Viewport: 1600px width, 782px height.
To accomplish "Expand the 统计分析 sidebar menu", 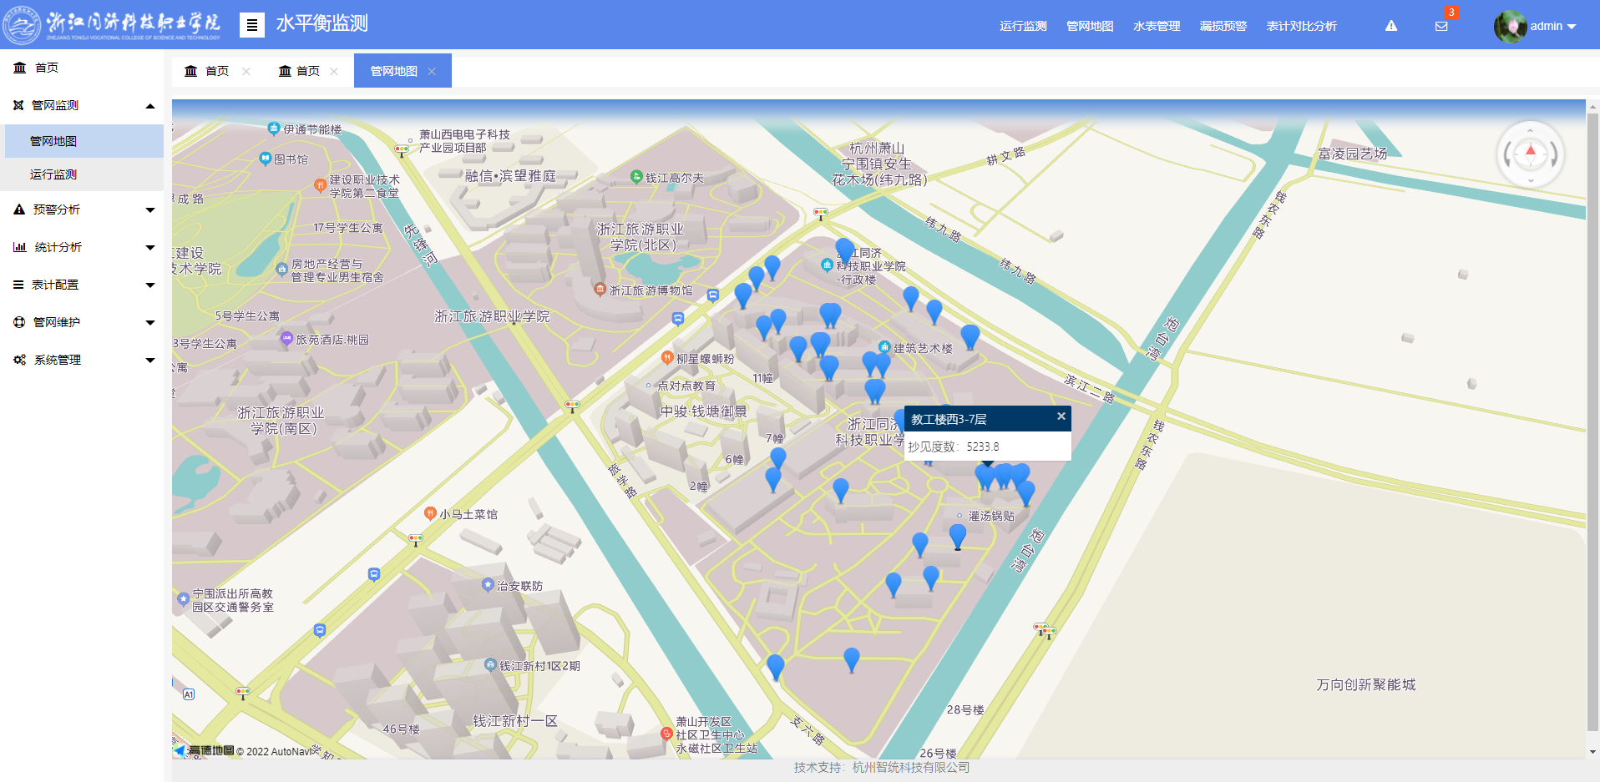I will click(x=150, y=248).
